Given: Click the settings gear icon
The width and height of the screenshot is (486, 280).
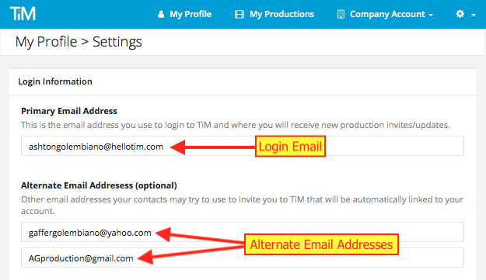Looking at the screenshot, I should (460, 14).
